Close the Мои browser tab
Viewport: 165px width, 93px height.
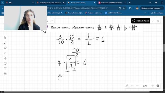[x=33, y=3]
